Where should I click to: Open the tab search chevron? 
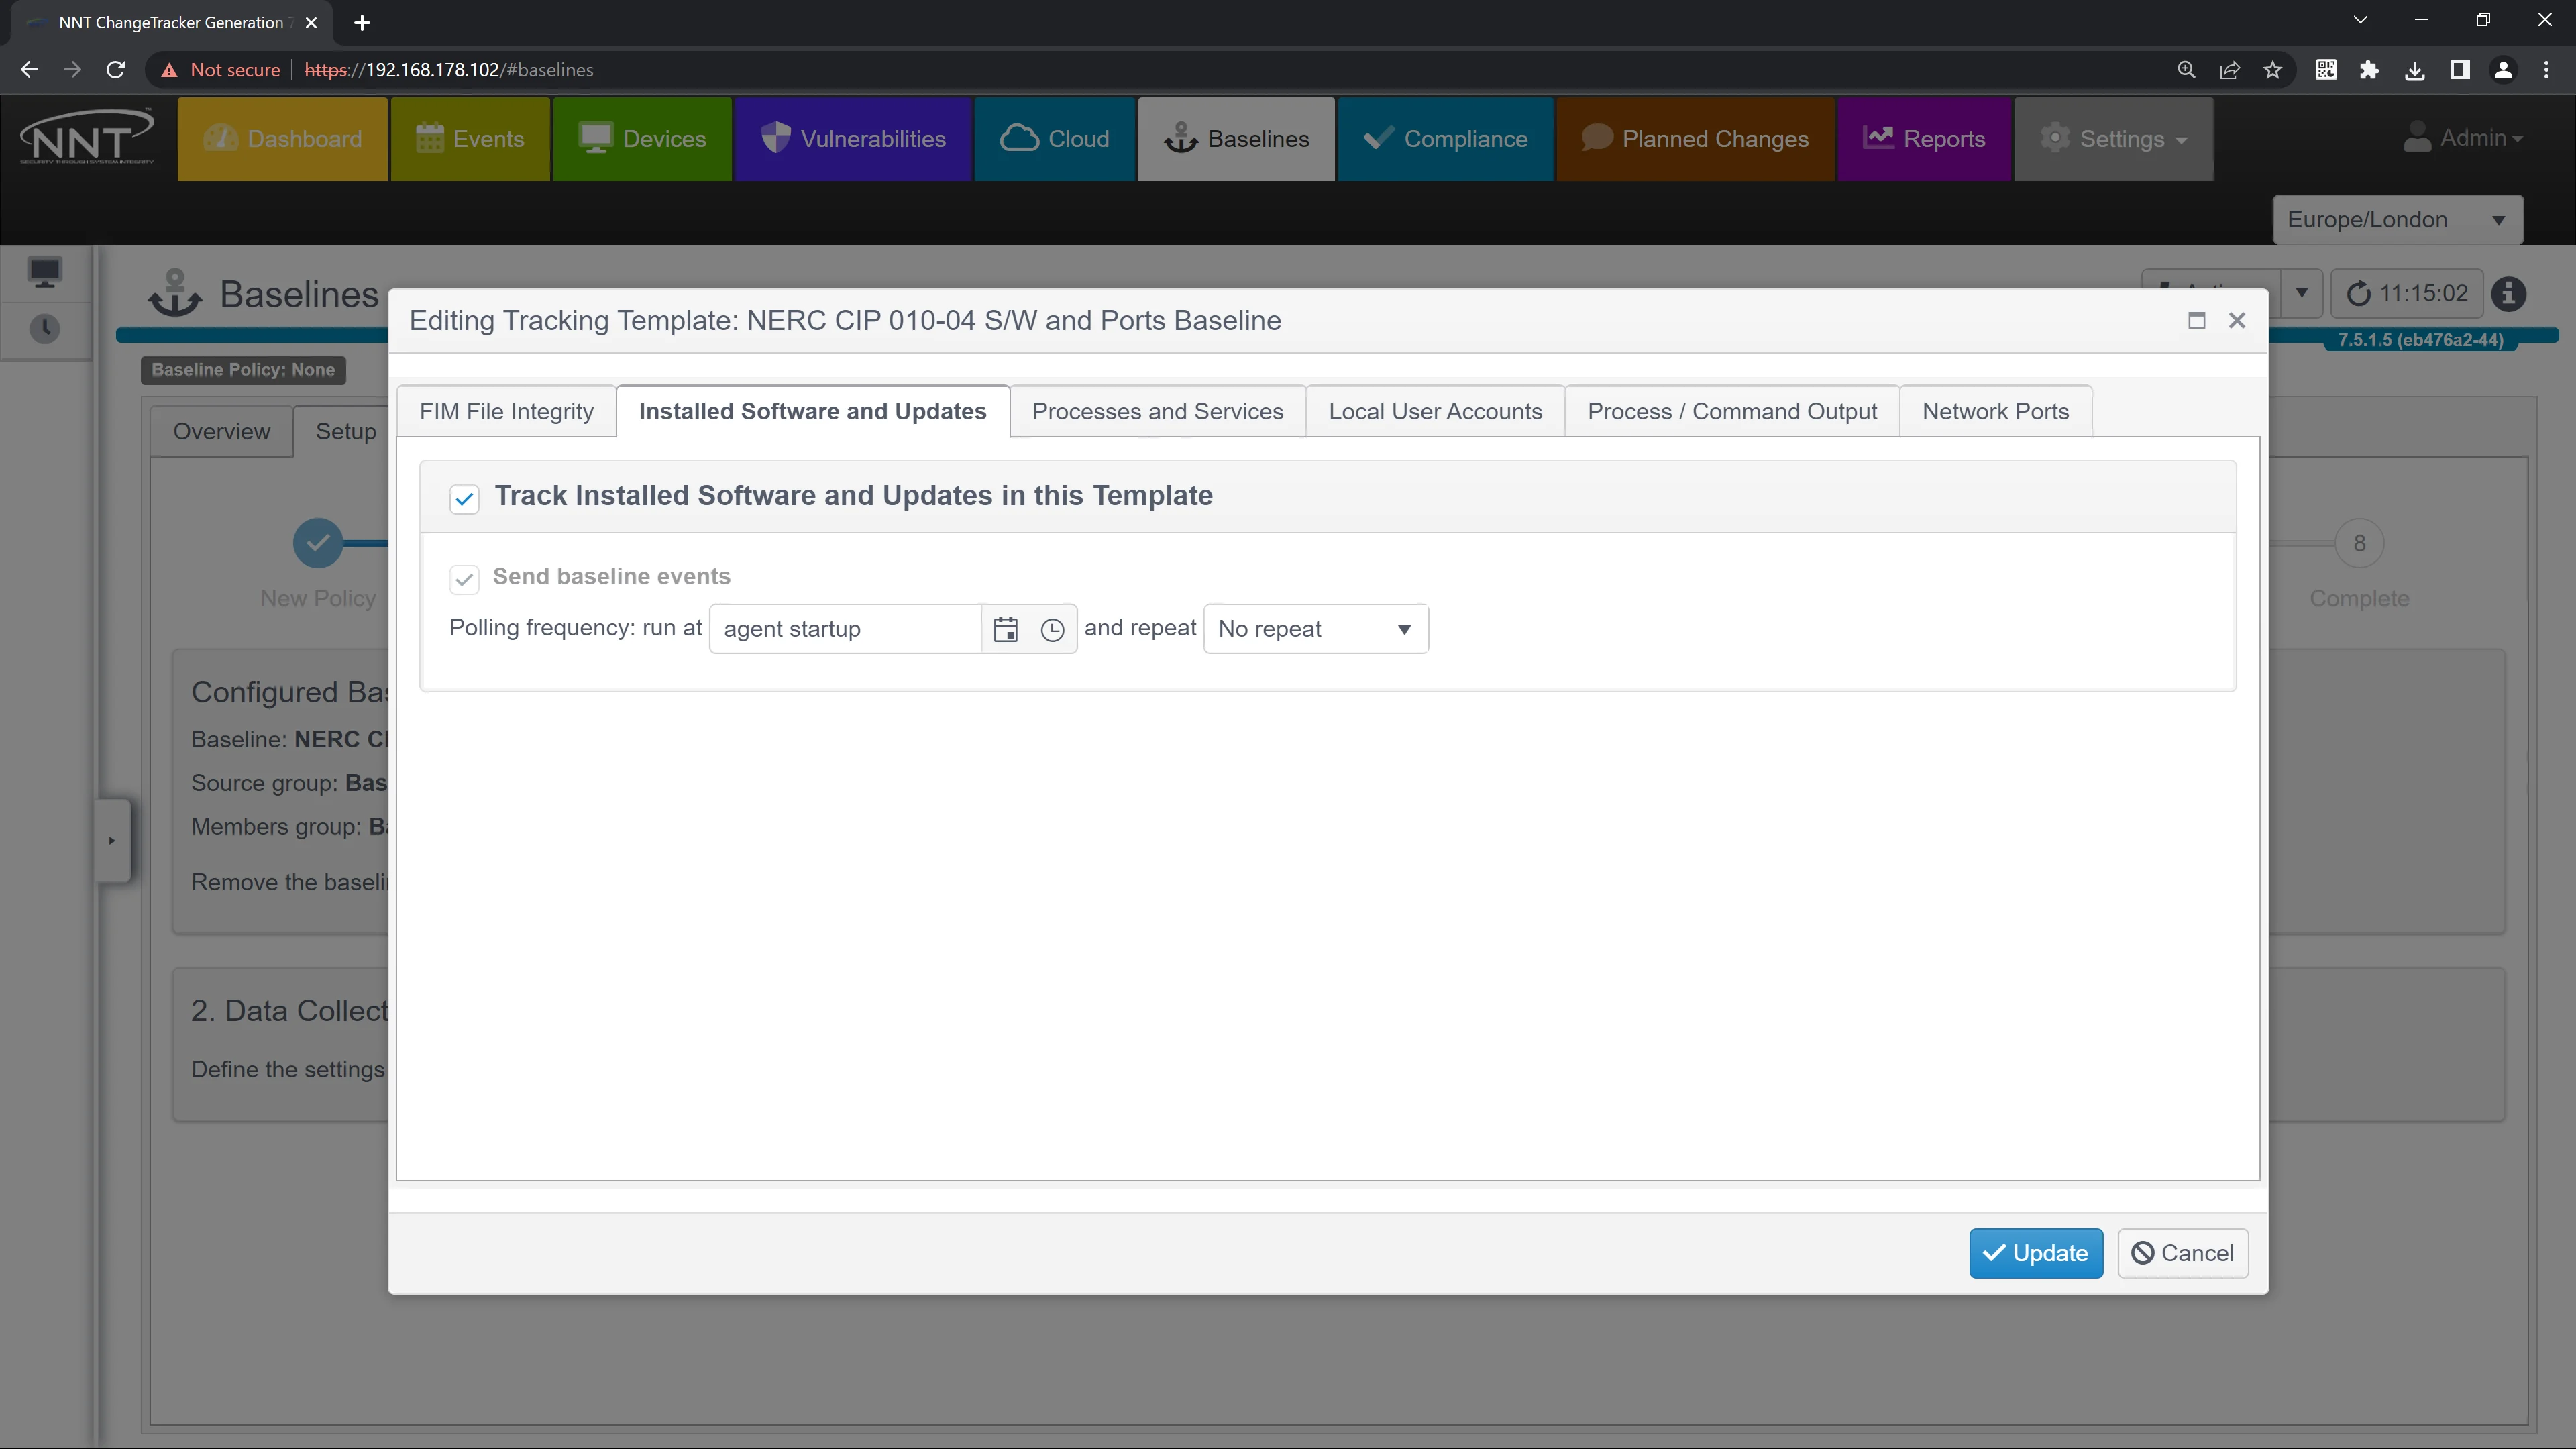pos(2360,20)
